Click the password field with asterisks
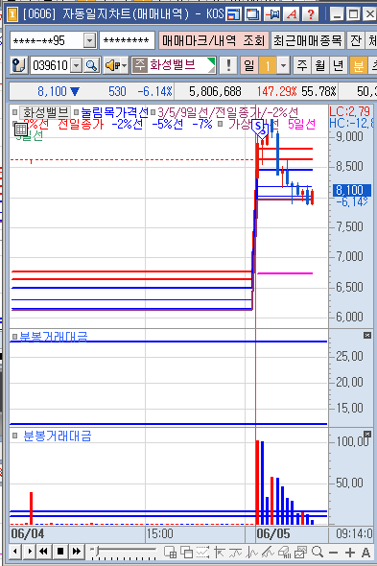377x566 pixels. 128,40
